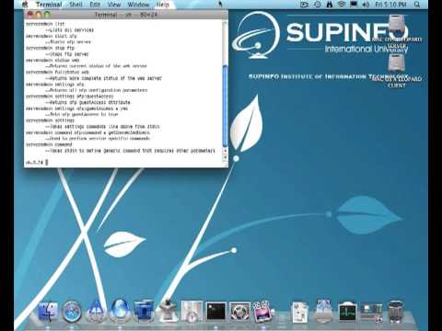Click the screen sharing status icon

click(304, 5)
